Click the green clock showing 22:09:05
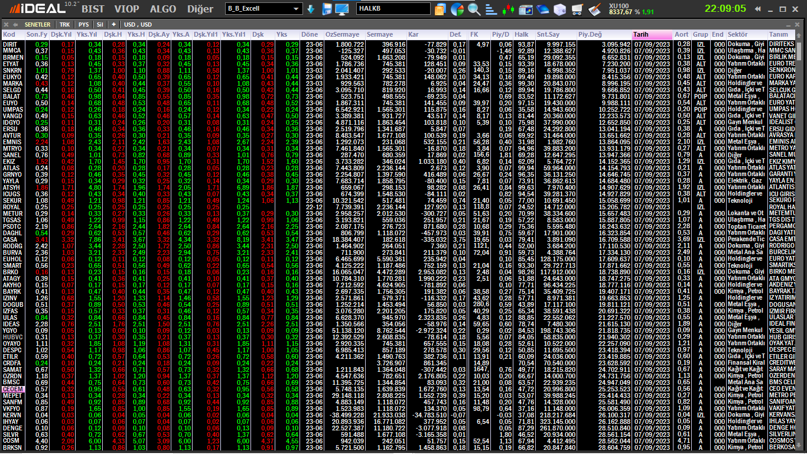The image size is (807, 454). point(725,9)
